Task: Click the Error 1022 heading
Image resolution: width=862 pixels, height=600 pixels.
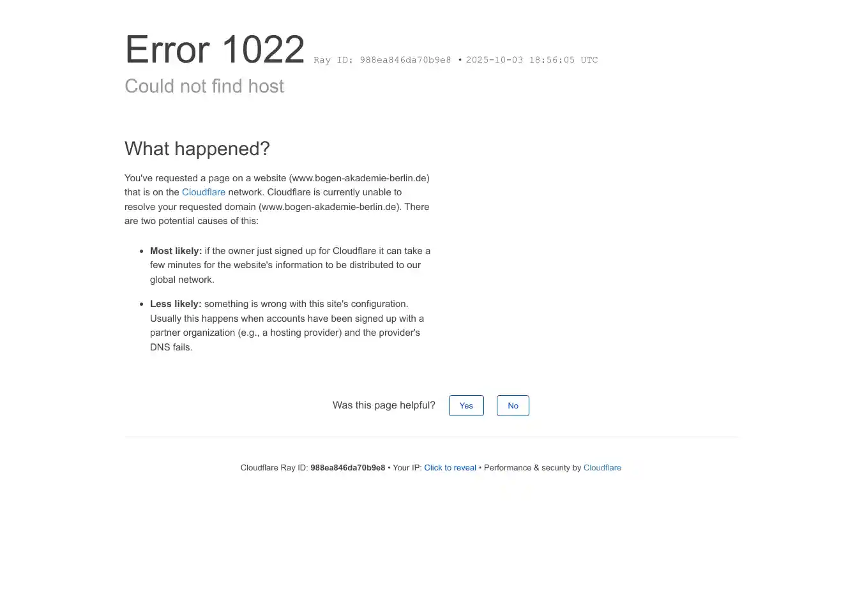Action: 215,49
